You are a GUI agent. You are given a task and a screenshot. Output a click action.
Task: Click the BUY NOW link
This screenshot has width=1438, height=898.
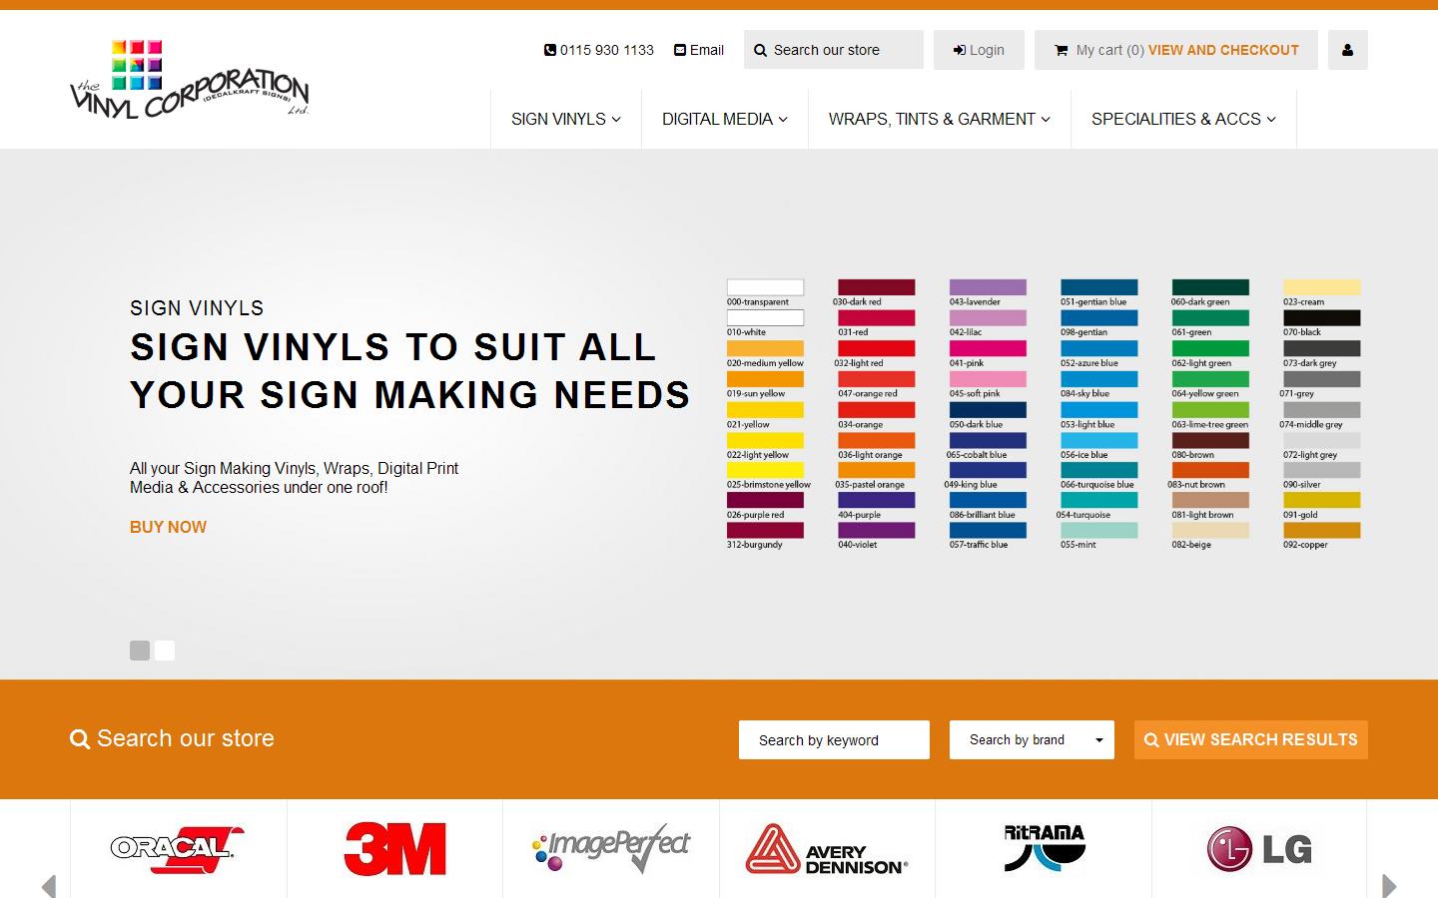coord(168,527)
